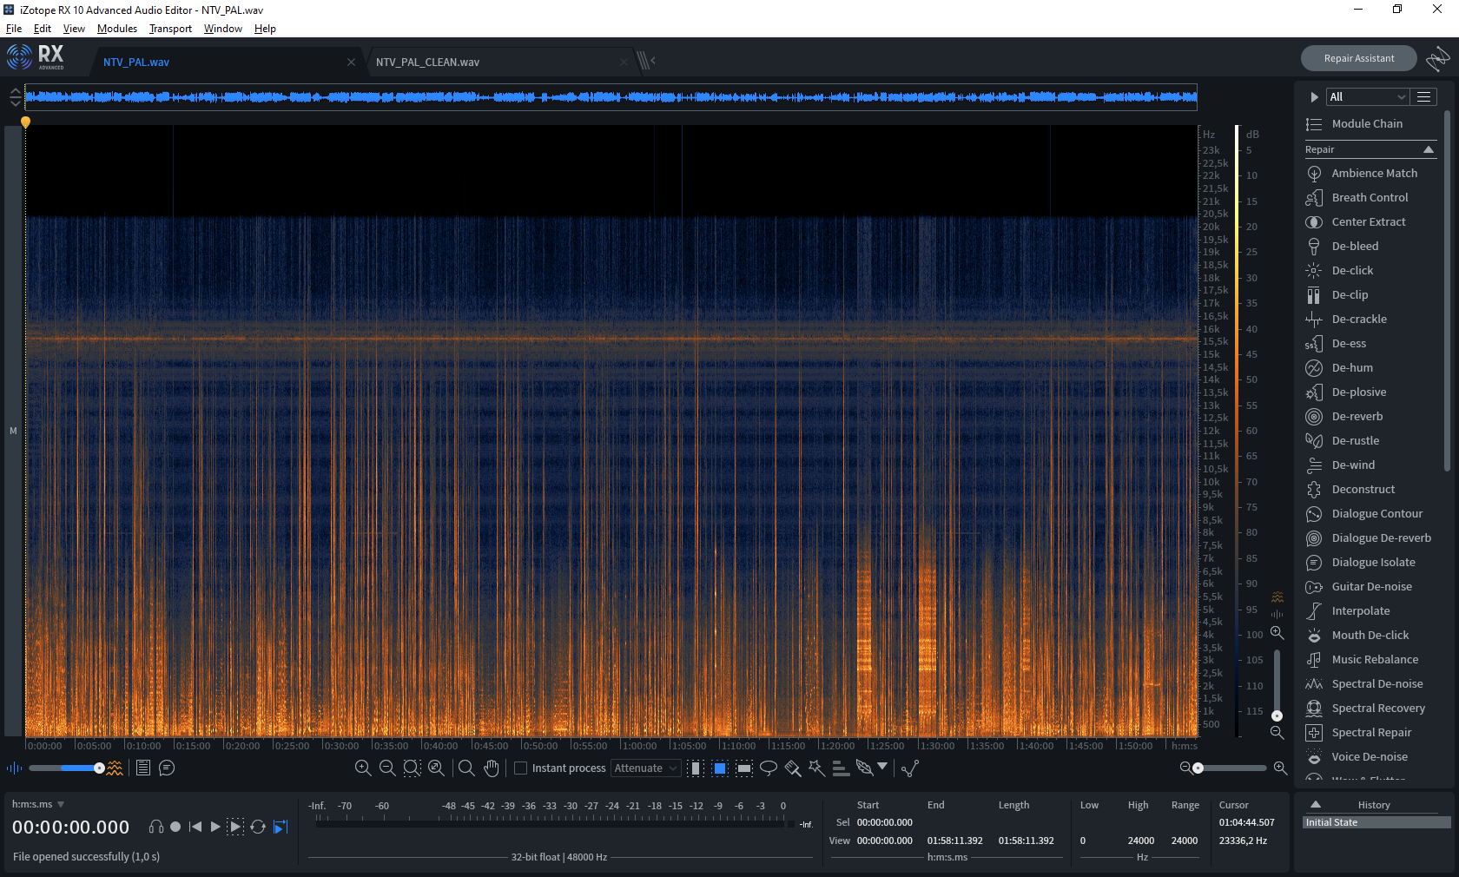Select the Grab and drag hand tool
Image resolution: width=1459 pixels, height=877 pixels.
tap(492, 768)
